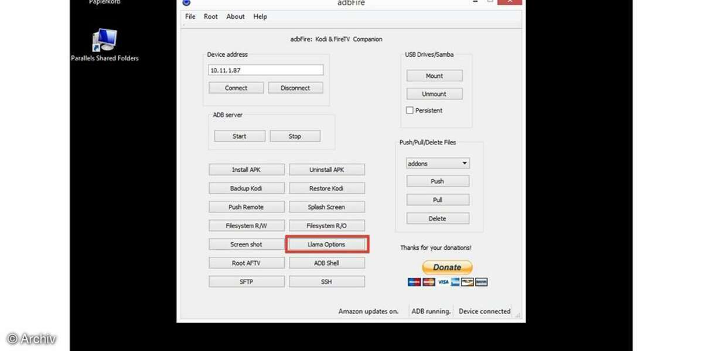Click Root AFTV button
The image size is (703, 351).
pos(247,263)
